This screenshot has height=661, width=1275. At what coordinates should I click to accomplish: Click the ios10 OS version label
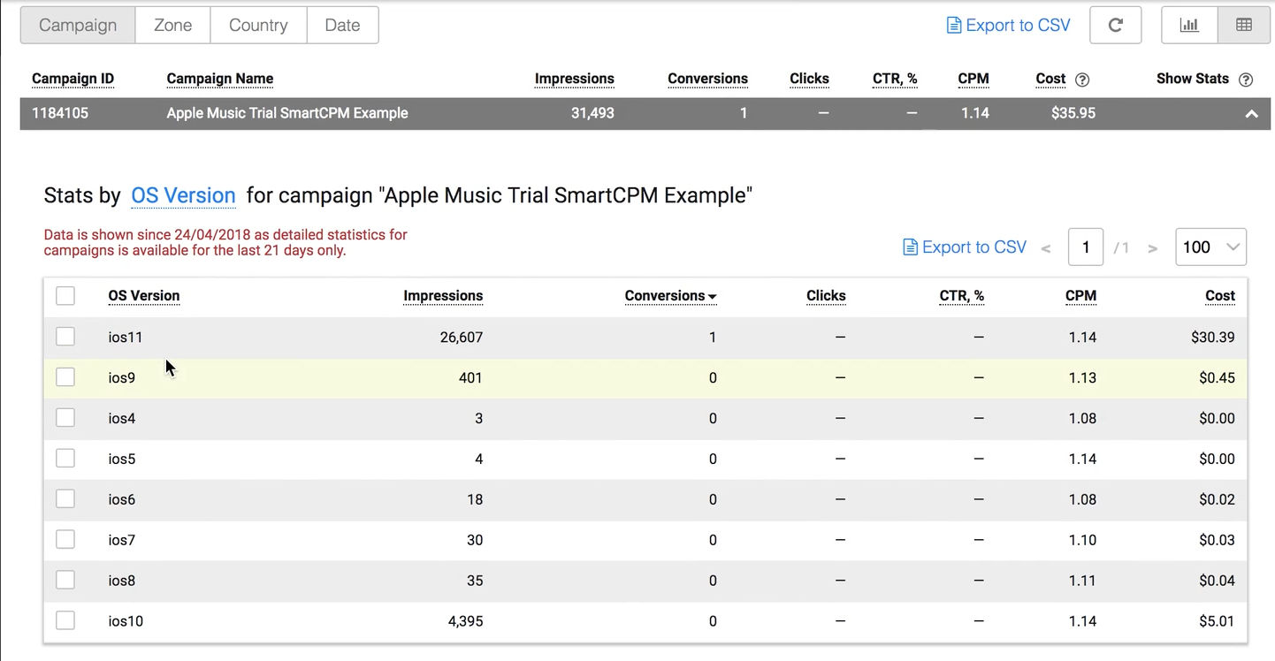click(x=126, y=622)
